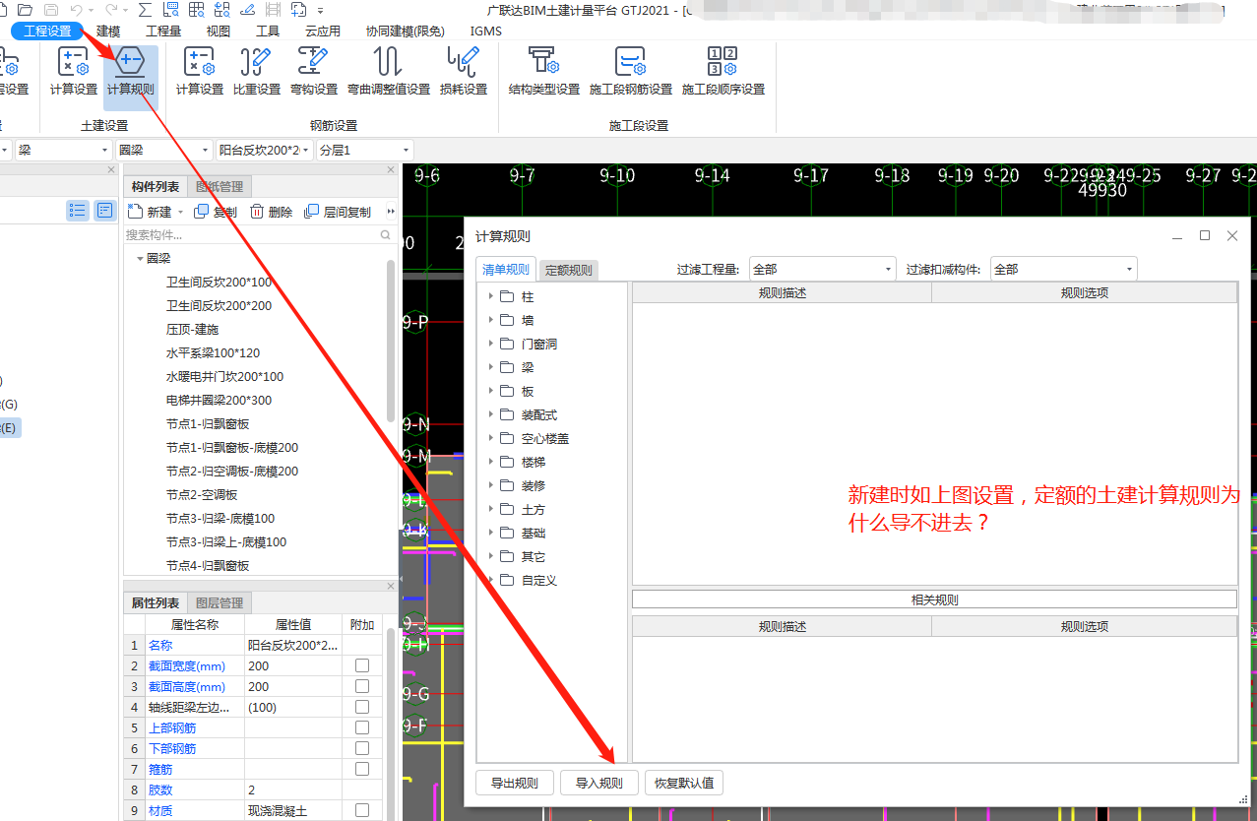Click 复制 in component list toolbar
This screenshot has height=821, width=1257.
[x=216, y=212]
